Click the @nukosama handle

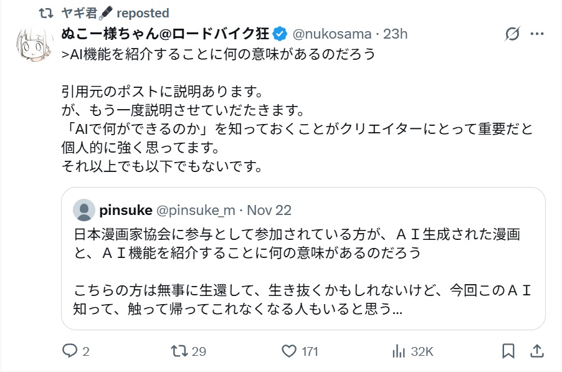331,34
